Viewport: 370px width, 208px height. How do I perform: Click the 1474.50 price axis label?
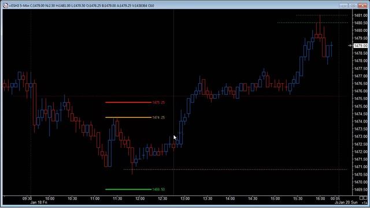(361, 114)
